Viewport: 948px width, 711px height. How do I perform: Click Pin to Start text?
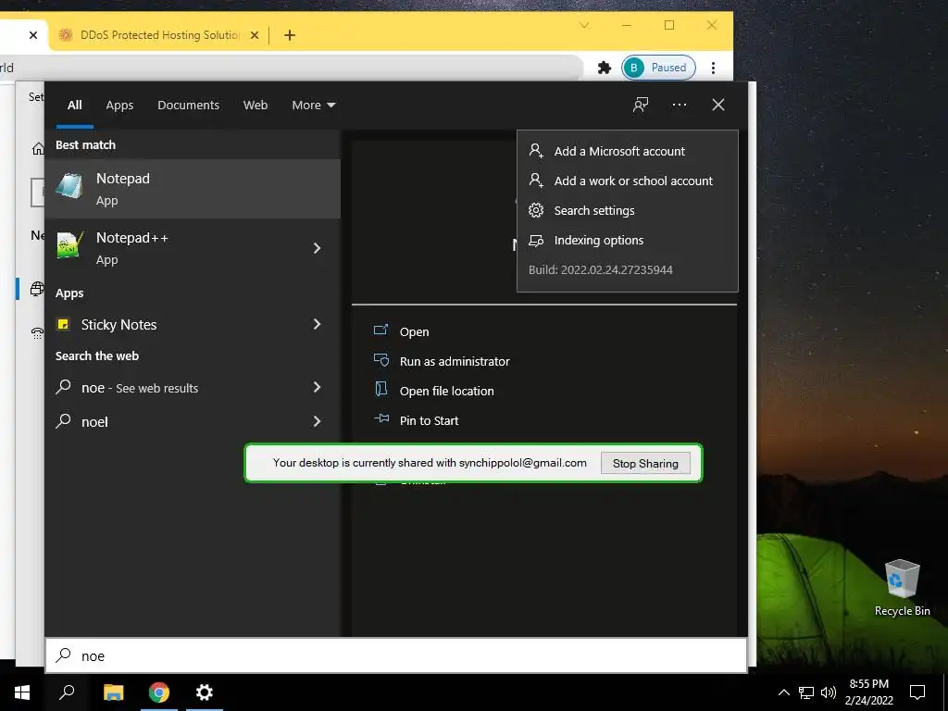[429, 421]
